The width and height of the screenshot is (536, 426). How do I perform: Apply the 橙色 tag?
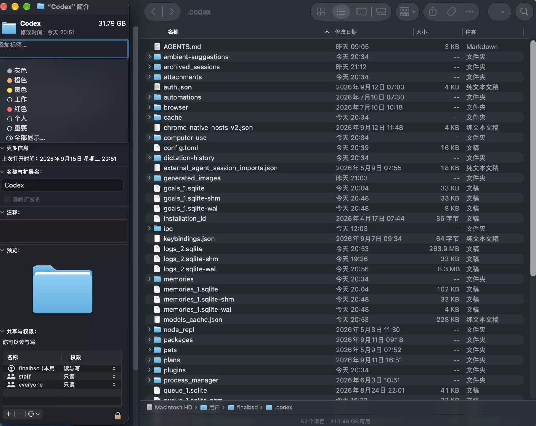(17, 80)
